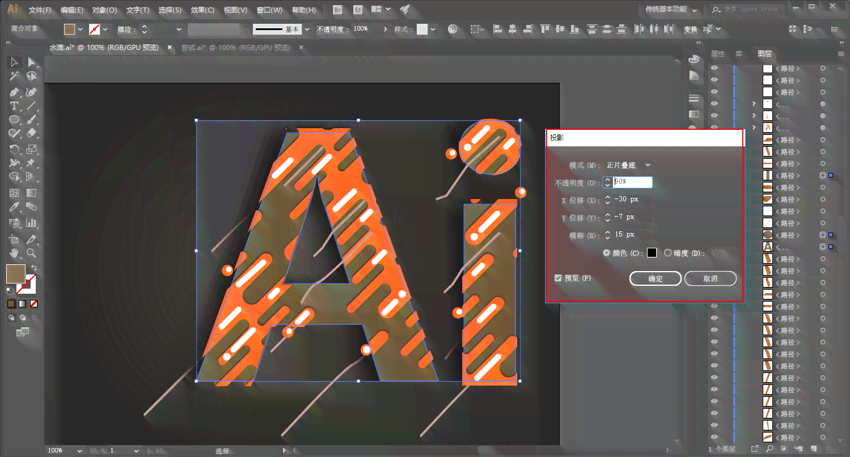Switch to the 属性 panel tab
The height and width of the screenshot is (457, 850).
(x=718, y=54)
